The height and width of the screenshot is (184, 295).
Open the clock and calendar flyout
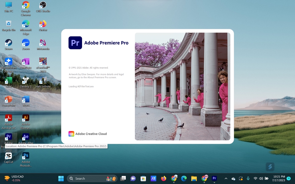pos(279,178)
